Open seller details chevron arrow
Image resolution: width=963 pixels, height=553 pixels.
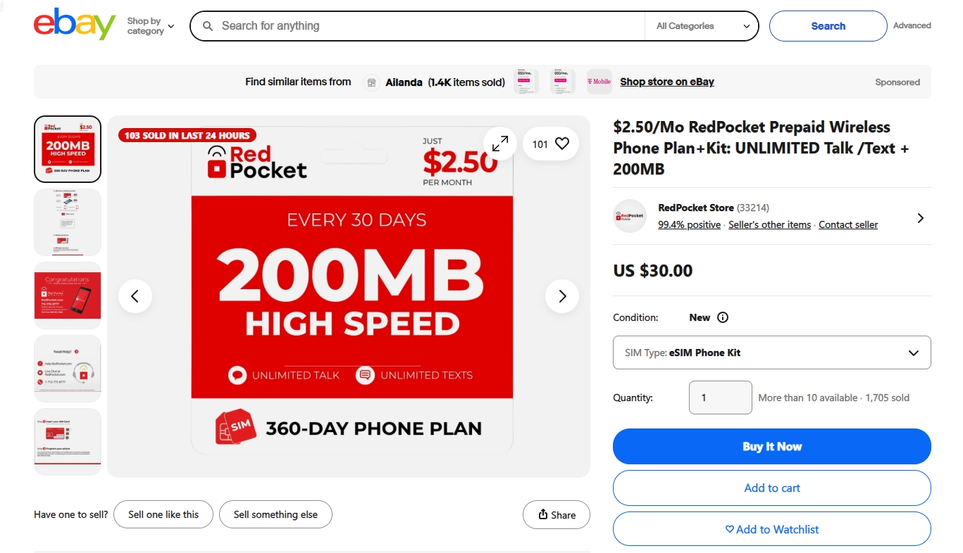920,218
